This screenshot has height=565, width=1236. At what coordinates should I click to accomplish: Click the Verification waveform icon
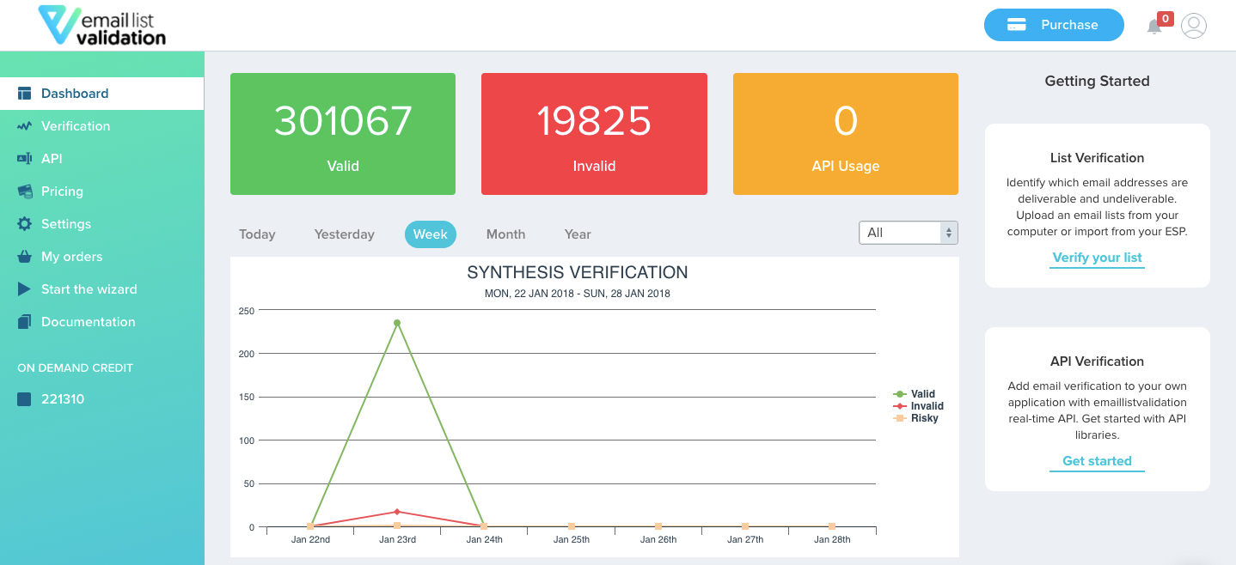(x=24, y=126)
